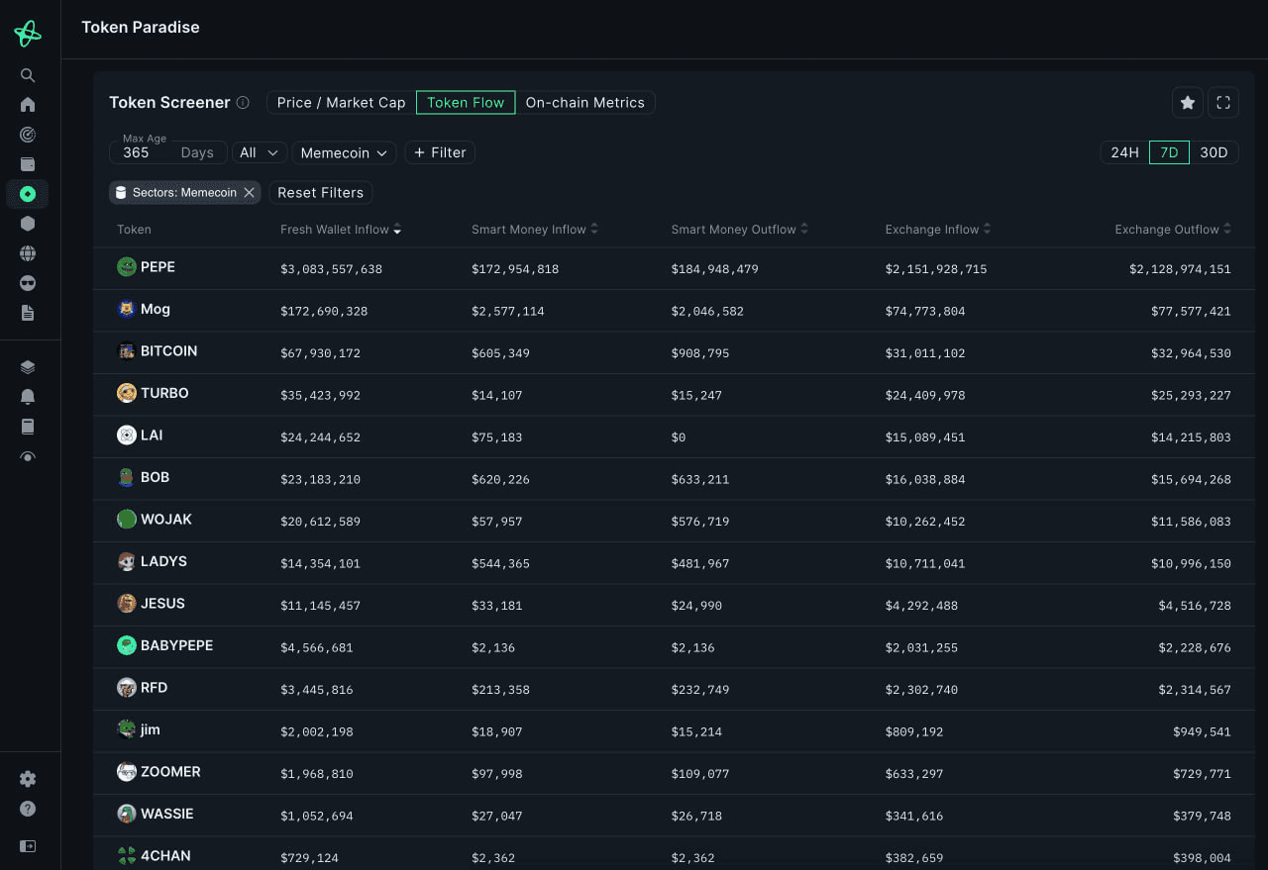Switch to Token Flow tab
The height and width of the screenshot is (870, 1268).
466,103
